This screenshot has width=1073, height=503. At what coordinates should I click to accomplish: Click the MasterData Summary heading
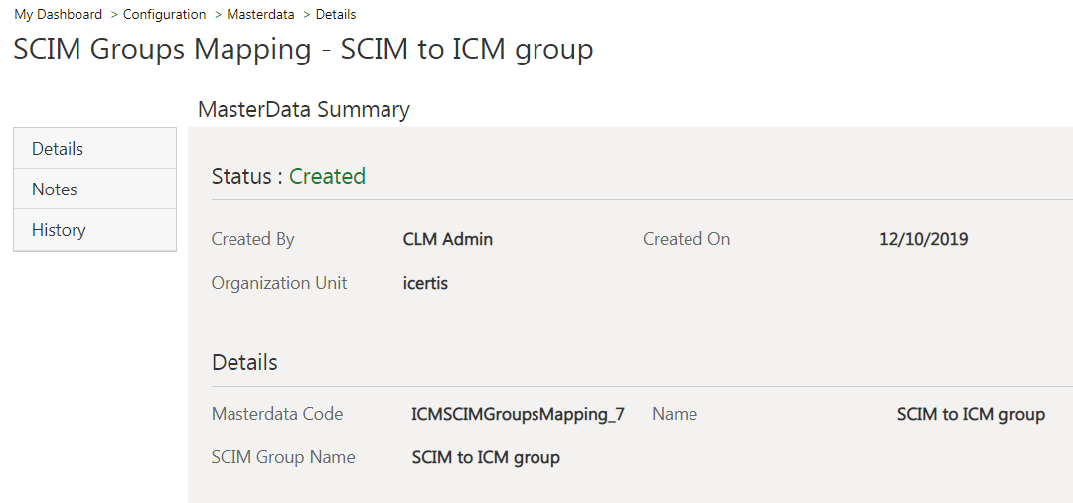point(303,109)
